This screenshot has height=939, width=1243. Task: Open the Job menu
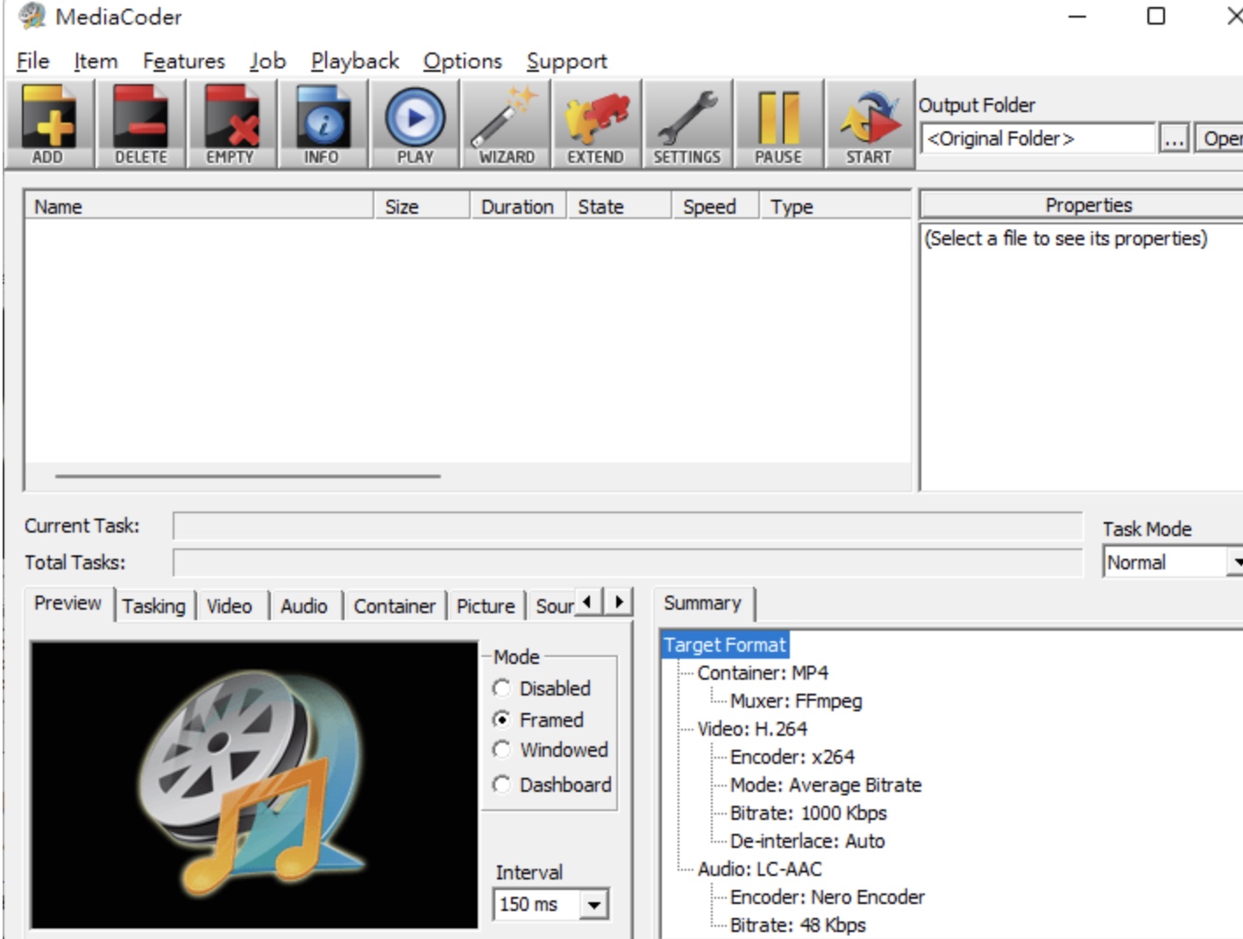coord(267,61)
